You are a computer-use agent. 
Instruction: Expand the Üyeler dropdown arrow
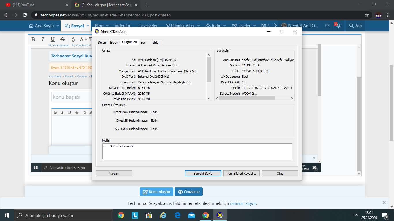click(254, 26)
